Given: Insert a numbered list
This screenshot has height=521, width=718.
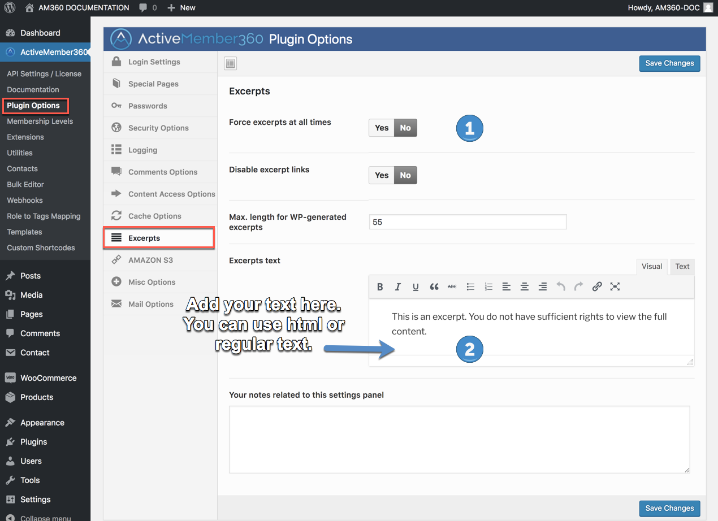Looking at the screenshot, I should click(x=488, y=287).
